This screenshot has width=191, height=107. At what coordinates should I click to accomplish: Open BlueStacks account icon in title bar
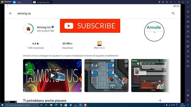click(x=163, y=2)
